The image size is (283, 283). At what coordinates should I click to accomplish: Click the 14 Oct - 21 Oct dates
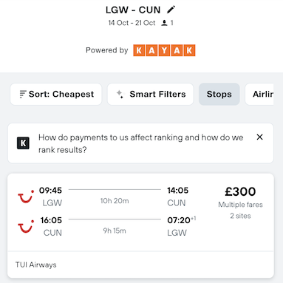pos(132,23)
